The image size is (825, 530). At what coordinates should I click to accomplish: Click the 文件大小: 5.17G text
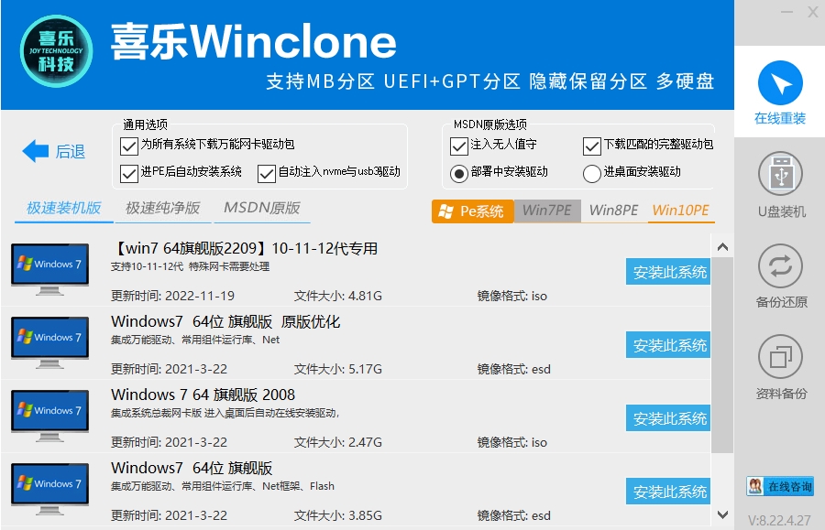(x=337, y=369)
